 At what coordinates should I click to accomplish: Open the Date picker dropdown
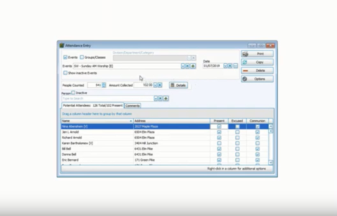(225, 66)
